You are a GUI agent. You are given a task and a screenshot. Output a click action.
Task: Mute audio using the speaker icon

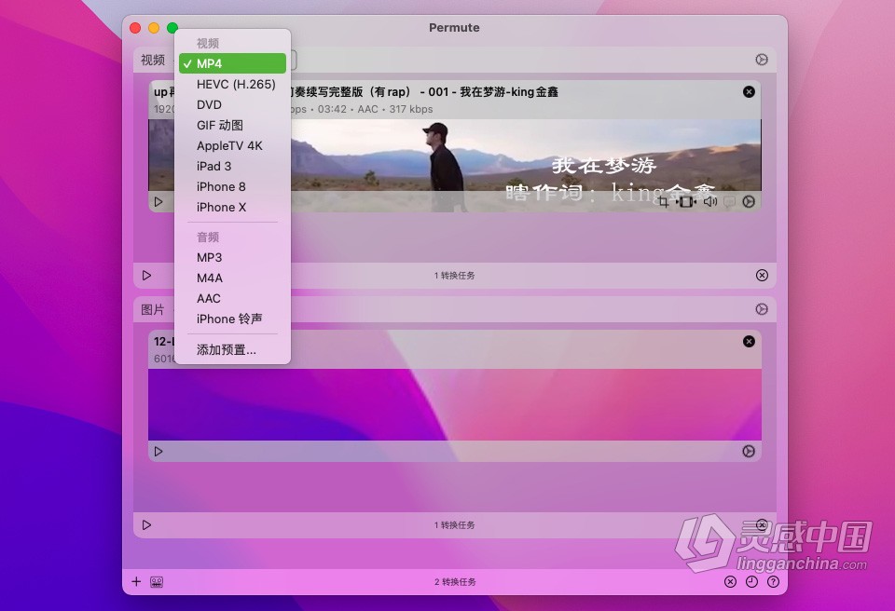tap(711, 202)
